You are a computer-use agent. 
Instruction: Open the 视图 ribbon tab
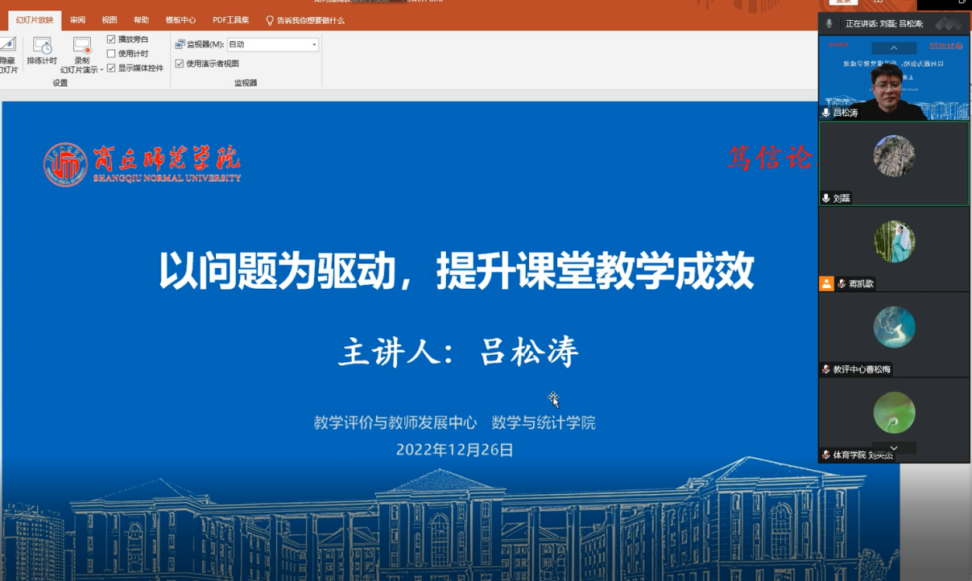coord(110,20)
